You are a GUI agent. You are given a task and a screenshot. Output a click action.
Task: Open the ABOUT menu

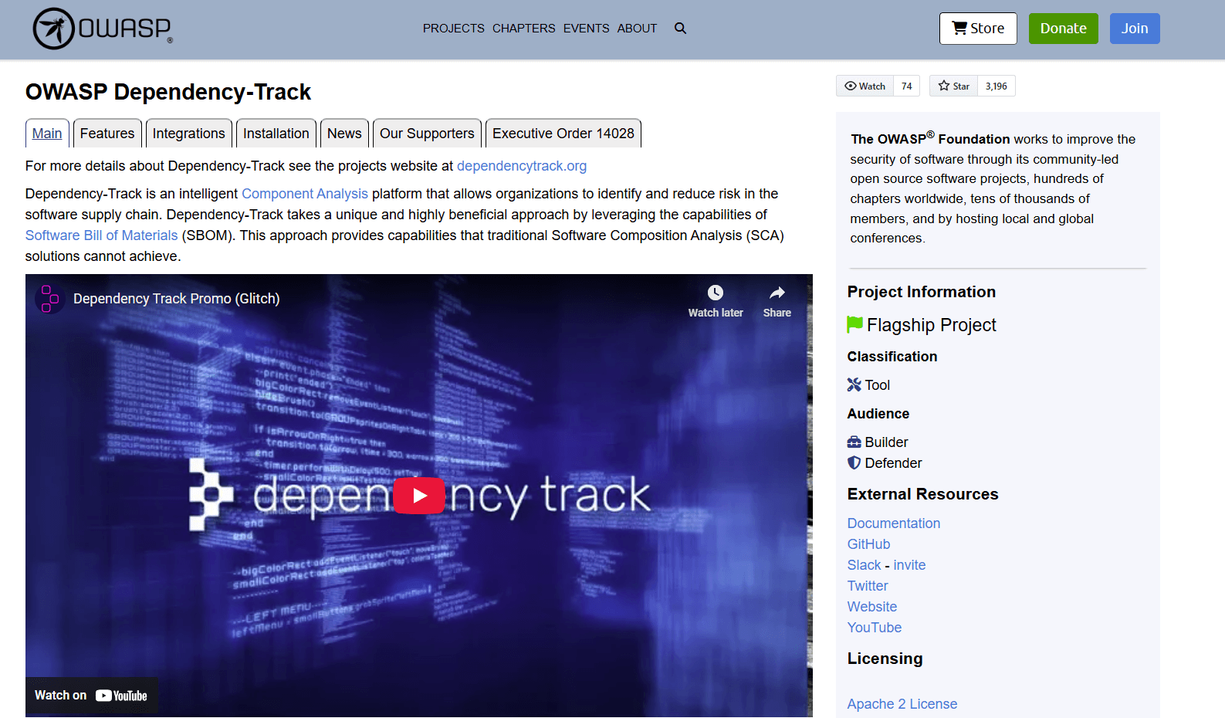(637, 29)
